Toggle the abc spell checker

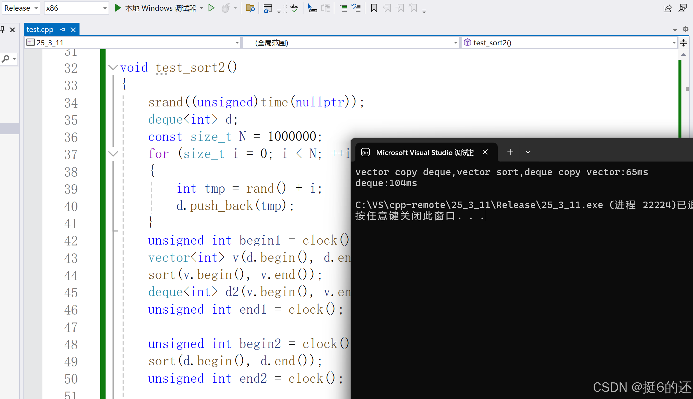tap(294, 8)
